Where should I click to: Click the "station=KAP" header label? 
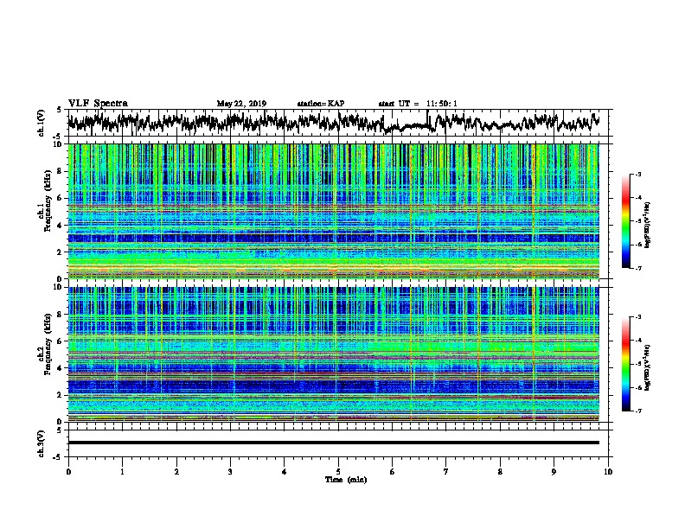pos(321,104)
